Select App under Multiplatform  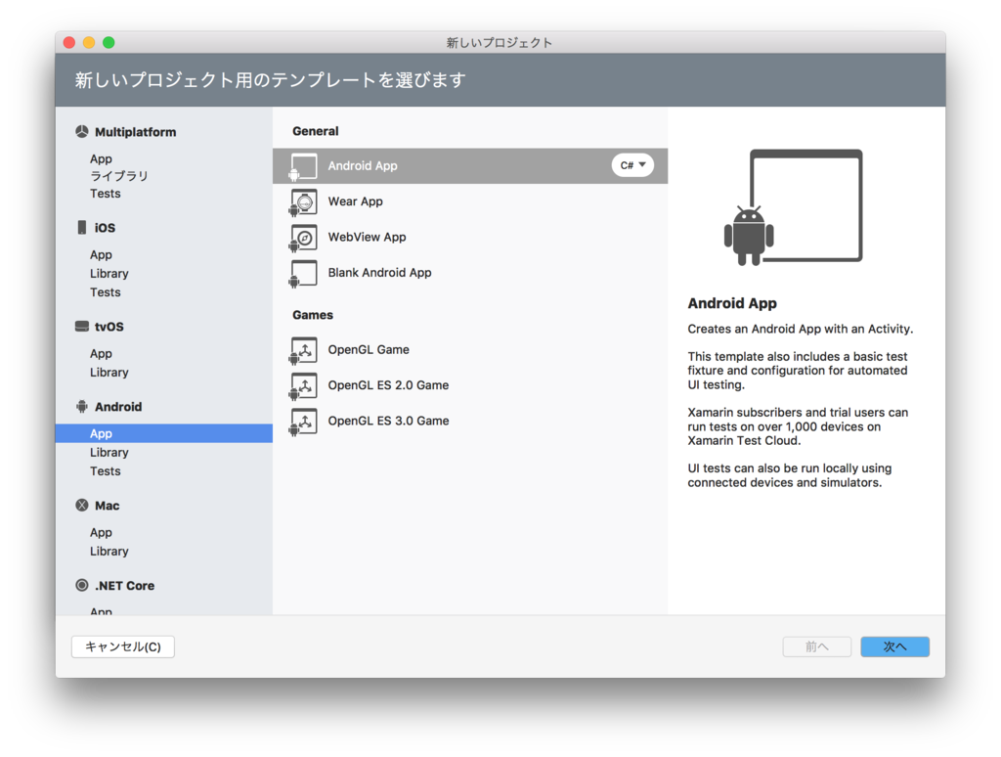tap(101, 158)
